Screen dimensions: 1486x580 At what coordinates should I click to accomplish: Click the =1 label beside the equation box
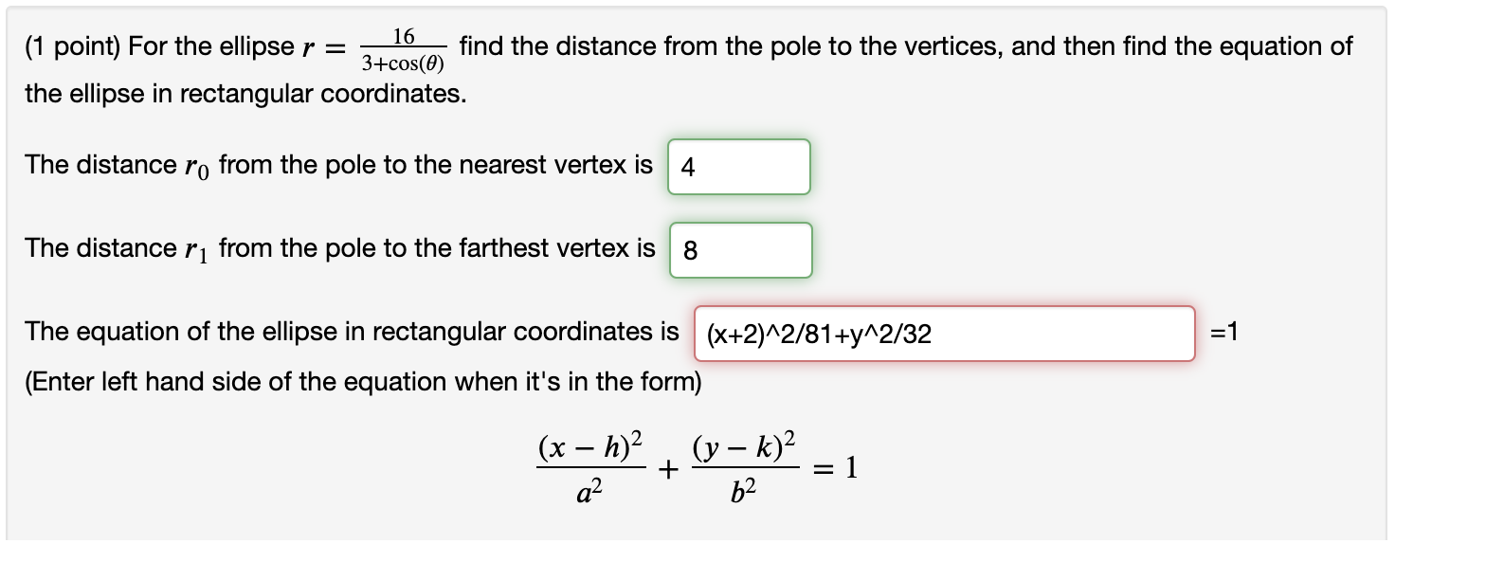(x=1223, y=334)
